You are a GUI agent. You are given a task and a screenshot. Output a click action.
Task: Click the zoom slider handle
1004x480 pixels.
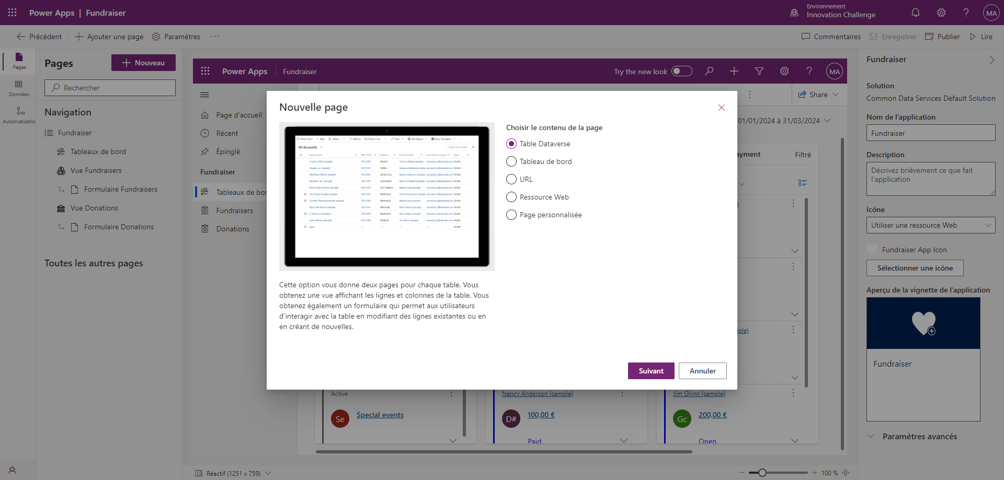tap(762, 473)
